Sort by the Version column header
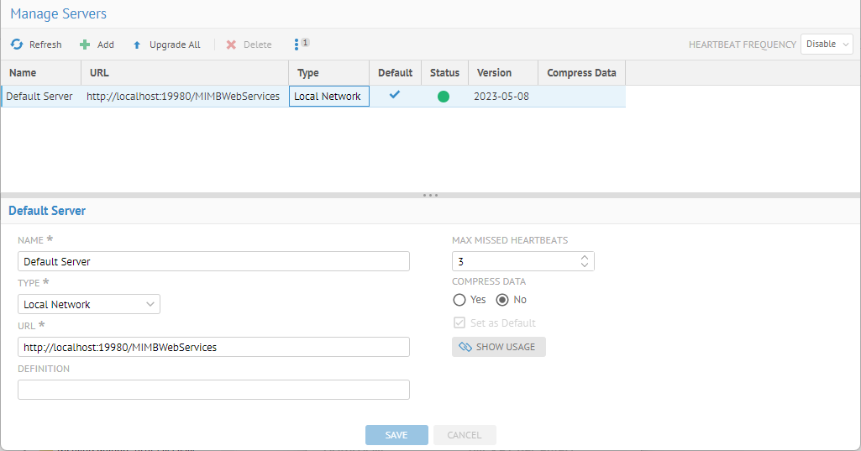The image size is (861, 451). tap(494, 73)
